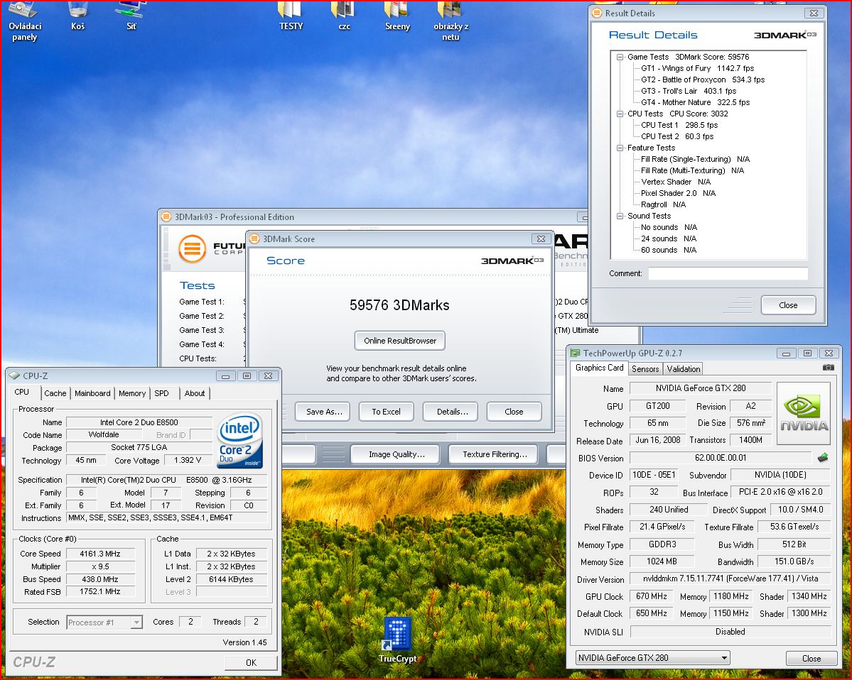
Task: Collapse the Game Tests tree node
Action: [620, 57]
